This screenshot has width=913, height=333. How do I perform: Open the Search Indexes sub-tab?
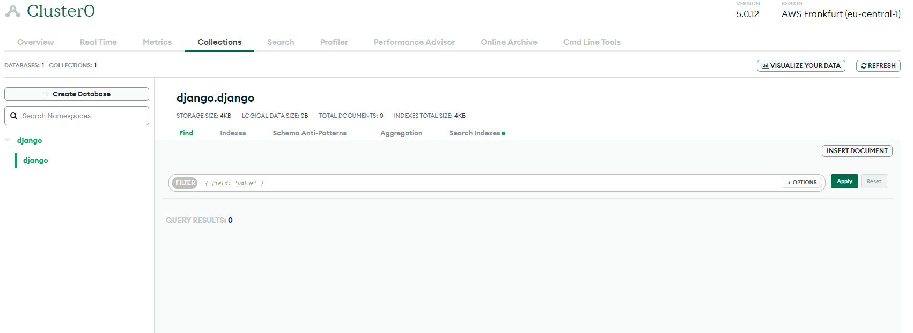point(475,133)
